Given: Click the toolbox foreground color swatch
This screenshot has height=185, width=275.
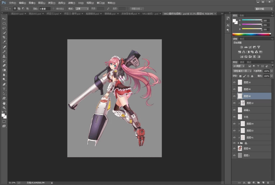Looking at the screenshot, I should pos(3,115).
